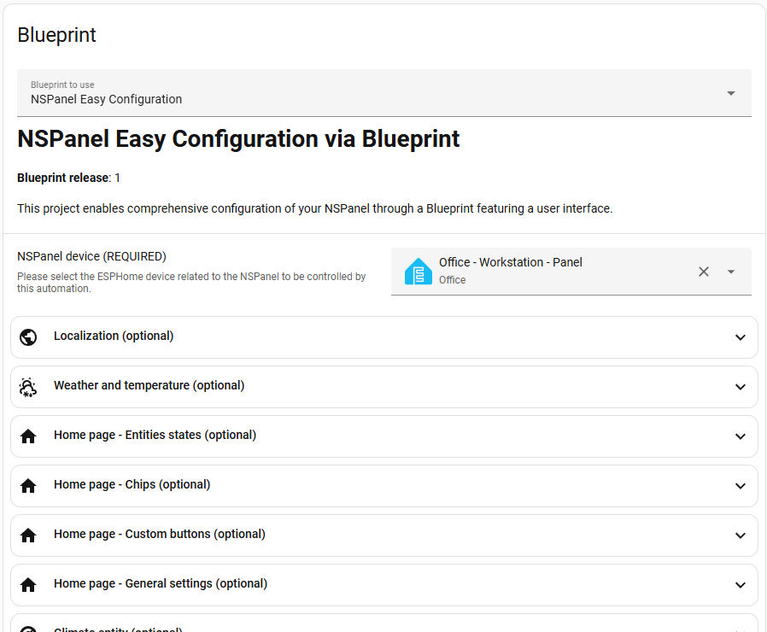Expand Weather and temperature section chevron
This screenshot has height=632, width=767.
[741, 387]
